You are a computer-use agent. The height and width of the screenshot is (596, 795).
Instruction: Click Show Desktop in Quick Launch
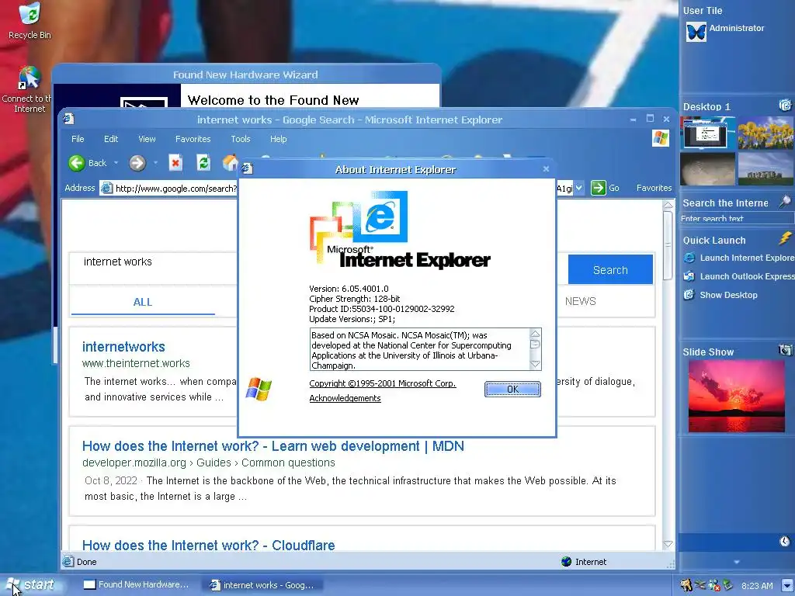click(720, 295)
